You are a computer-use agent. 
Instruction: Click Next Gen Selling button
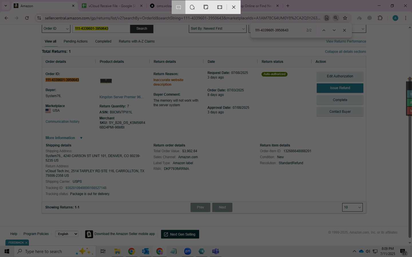[x=180, y=234]
